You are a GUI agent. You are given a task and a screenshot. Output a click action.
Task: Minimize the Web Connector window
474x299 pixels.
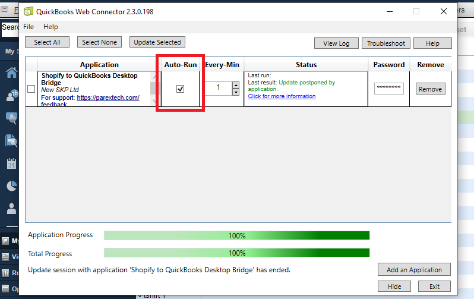390,11
